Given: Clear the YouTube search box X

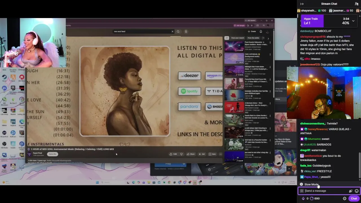Looking at the screenshot, I should [173, 32].
